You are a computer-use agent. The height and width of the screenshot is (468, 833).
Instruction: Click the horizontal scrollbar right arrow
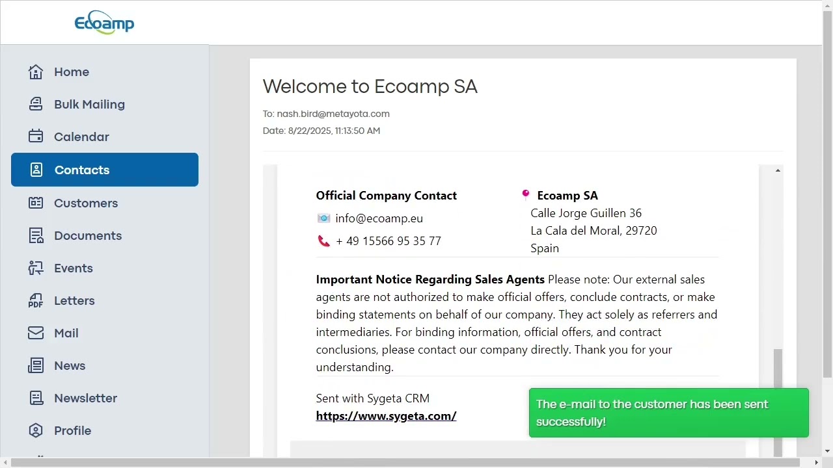(817, 463)
